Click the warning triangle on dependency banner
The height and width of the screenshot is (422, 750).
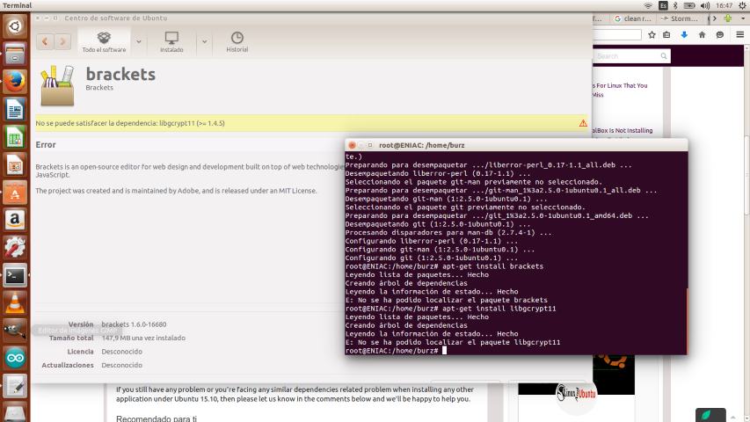tap(583, 123)
